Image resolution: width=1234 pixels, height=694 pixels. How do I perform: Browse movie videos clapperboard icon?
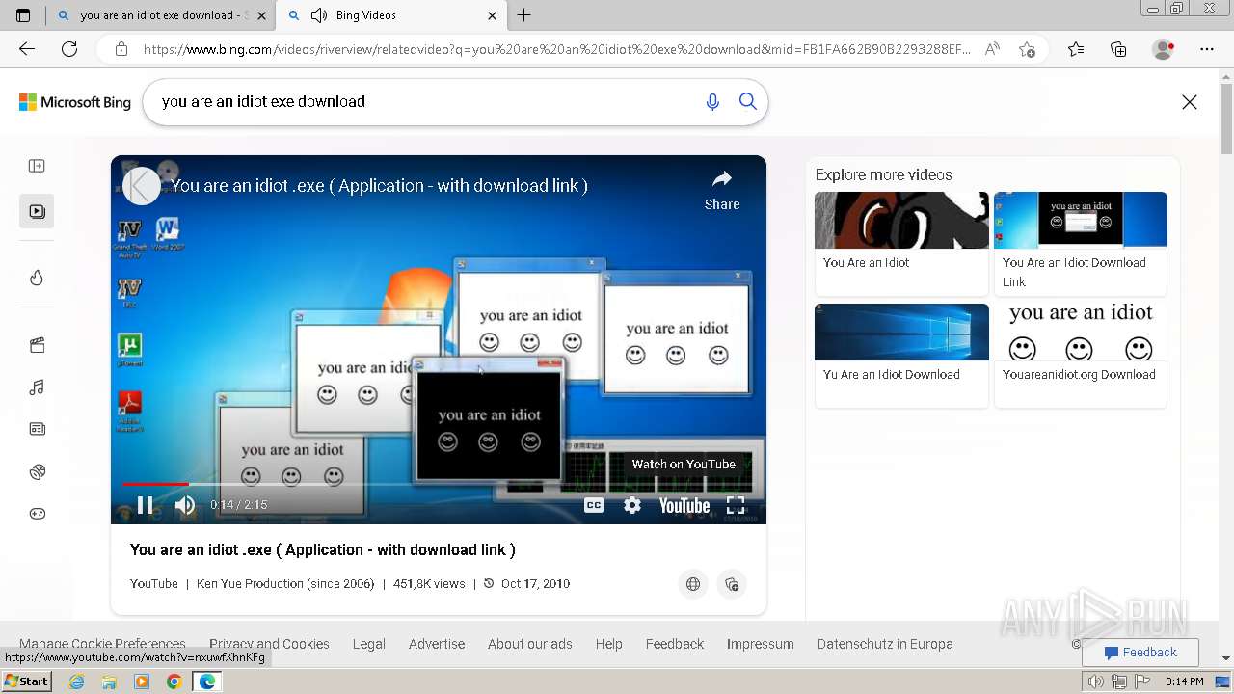(37, 345)
